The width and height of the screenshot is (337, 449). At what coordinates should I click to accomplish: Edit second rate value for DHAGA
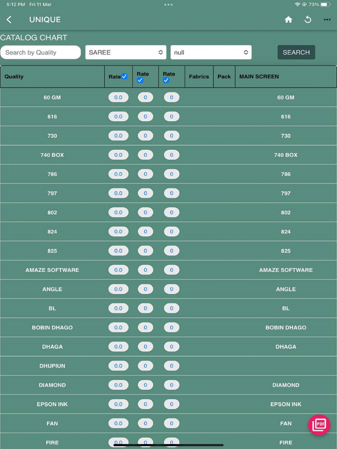[146, 347]
